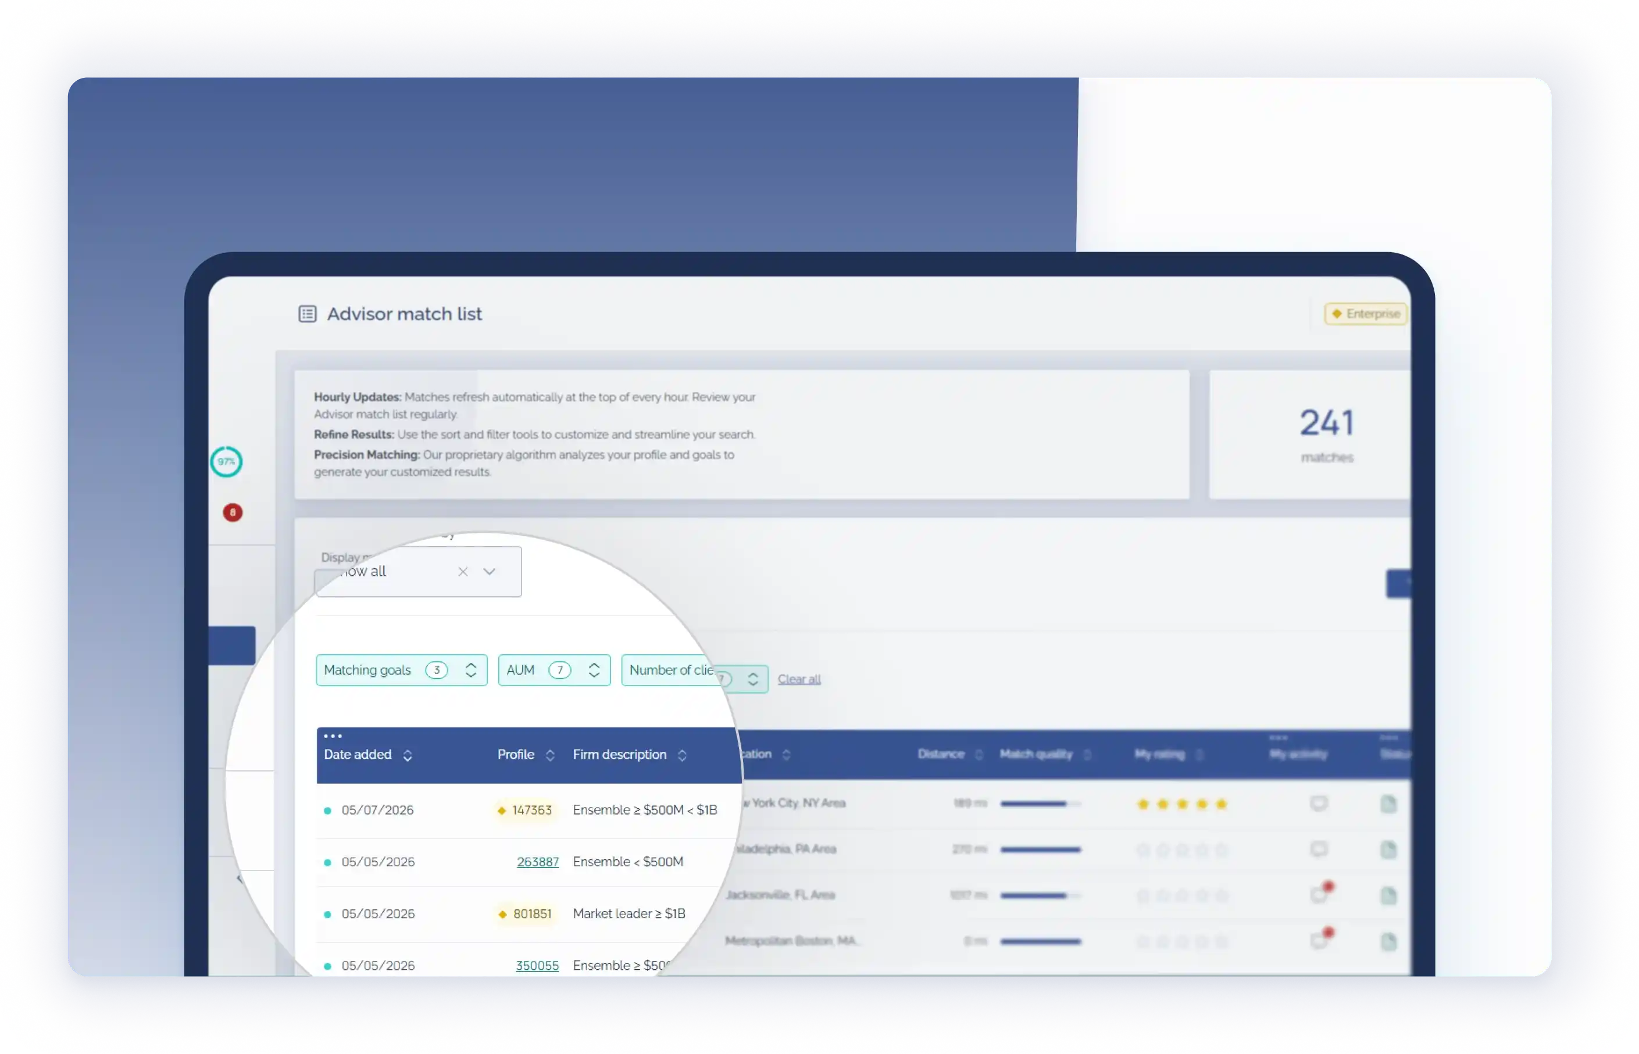Screen dimensions: 1639x1054
Task: Click the count badge 3 on Matching goals
Action: 436,670
